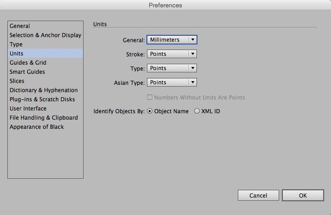Open the Stroke units dropdown
Viewport: 331px width, 215px height.
172,54
